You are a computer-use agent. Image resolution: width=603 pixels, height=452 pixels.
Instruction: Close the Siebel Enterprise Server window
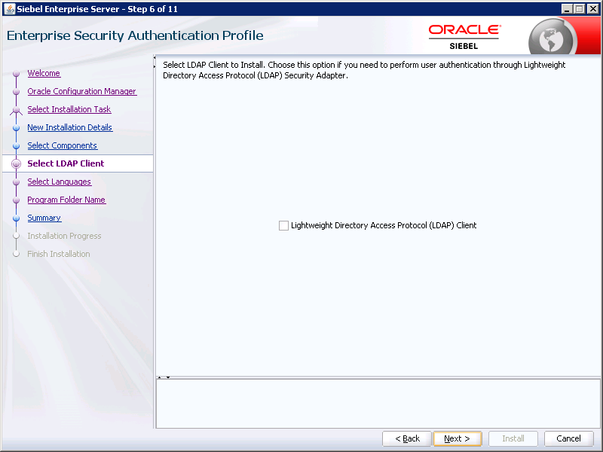coord(593,8)
